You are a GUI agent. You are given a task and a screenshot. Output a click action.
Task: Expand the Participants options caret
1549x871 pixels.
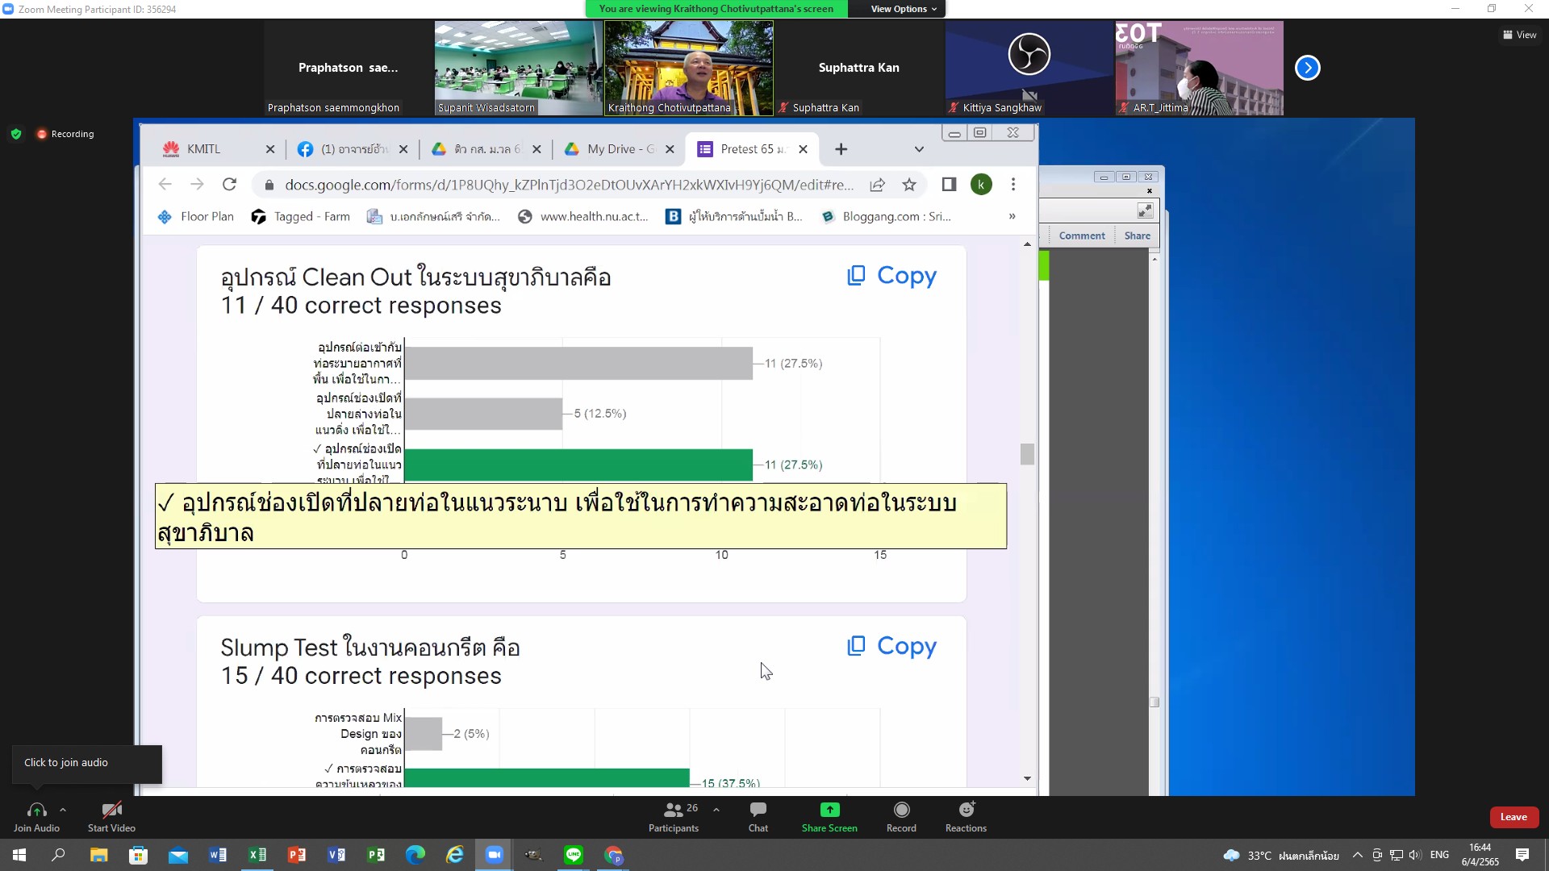point(716,810)
